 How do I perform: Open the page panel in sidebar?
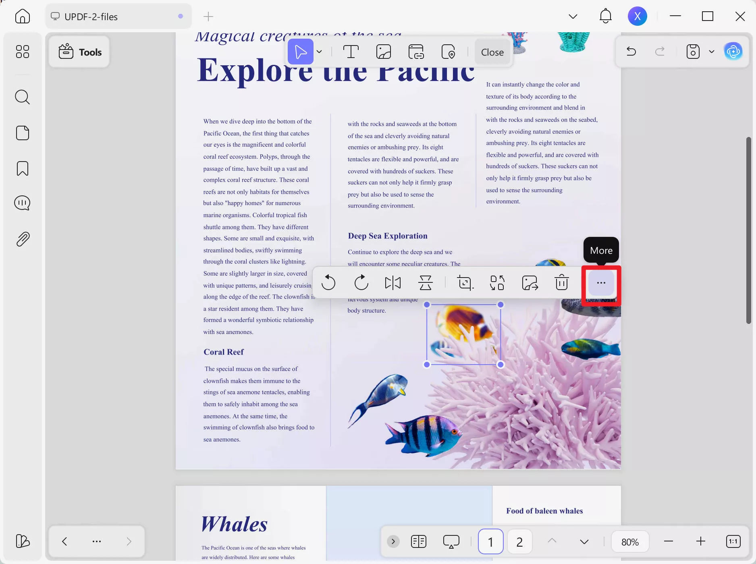pos(23,133)
